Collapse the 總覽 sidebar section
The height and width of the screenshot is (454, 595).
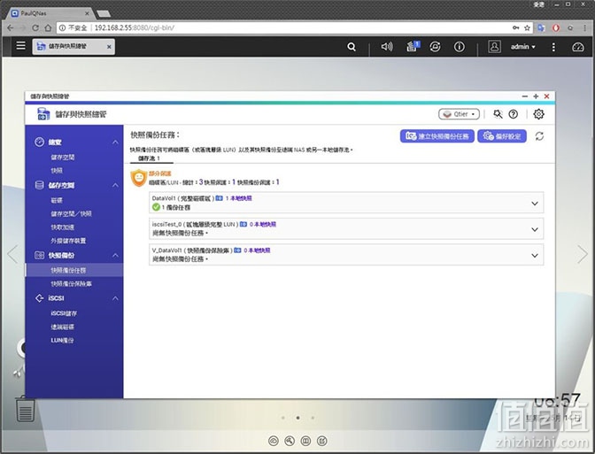pos(115,142)
